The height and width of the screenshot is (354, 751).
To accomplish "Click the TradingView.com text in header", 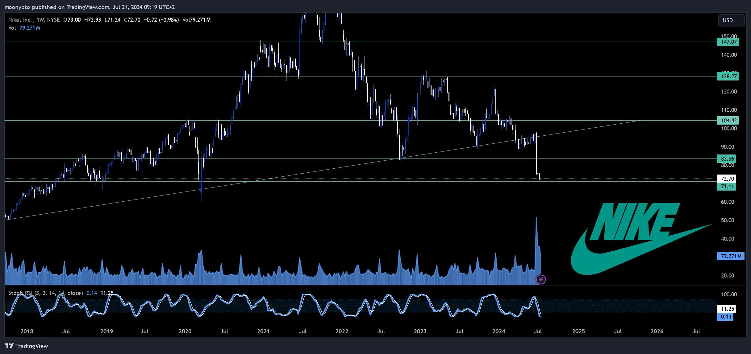I will (88, 7).
